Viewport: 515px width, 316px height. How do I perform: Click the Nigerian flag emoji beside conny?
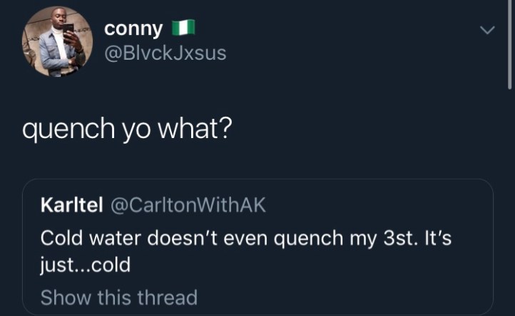183,28
